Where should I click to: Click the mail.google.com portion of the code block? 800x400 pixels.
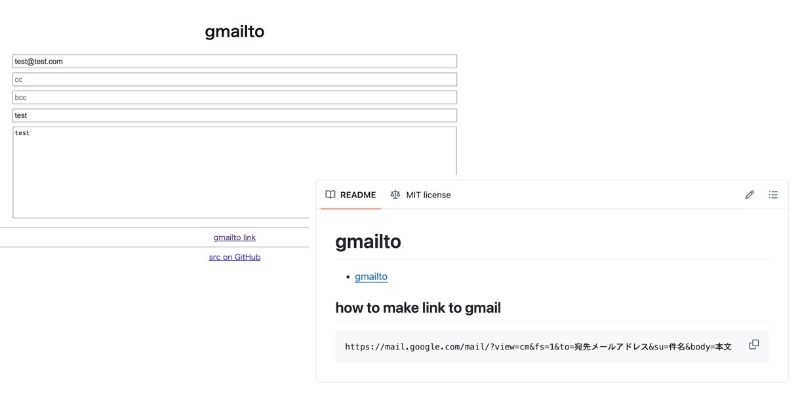click(x=431, y=347)
